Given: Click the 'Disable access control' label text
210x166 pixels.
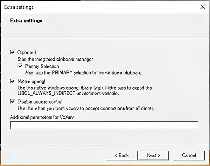Looking at the screenshot, I should pyautogui.click(x=38, y=101).
